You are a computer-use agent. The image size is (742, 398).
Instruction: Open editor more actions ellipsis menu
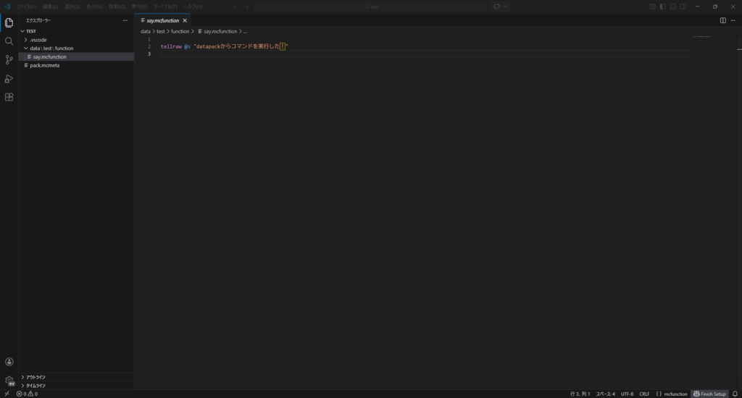(733, 20)
